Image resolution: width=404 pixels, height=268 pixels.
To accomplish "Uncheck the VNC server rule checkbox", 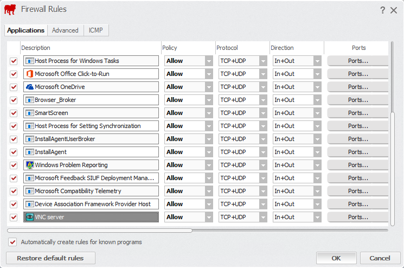I will coord(14,217).
